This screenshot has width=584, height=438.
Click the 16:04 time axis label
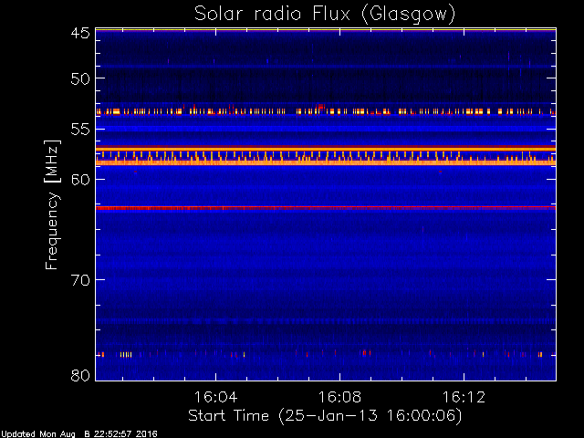(215, 397)
